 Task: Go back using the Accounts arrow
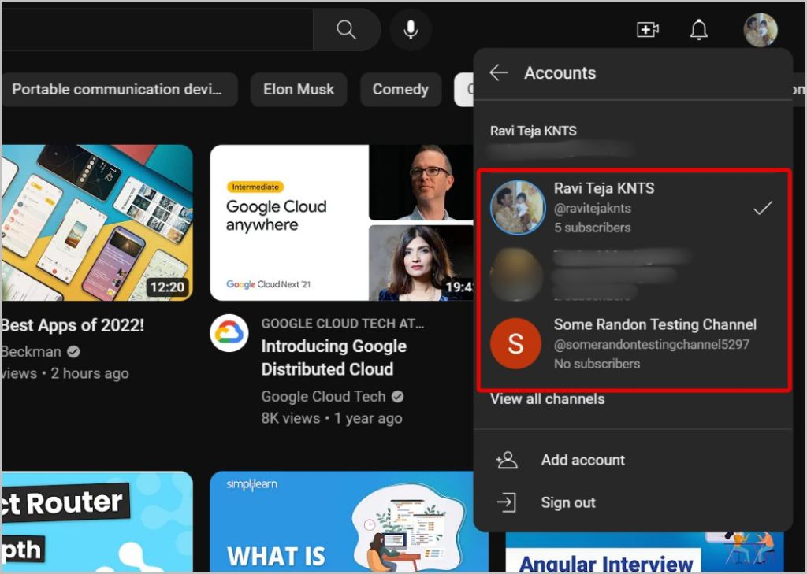click(499, 72)
